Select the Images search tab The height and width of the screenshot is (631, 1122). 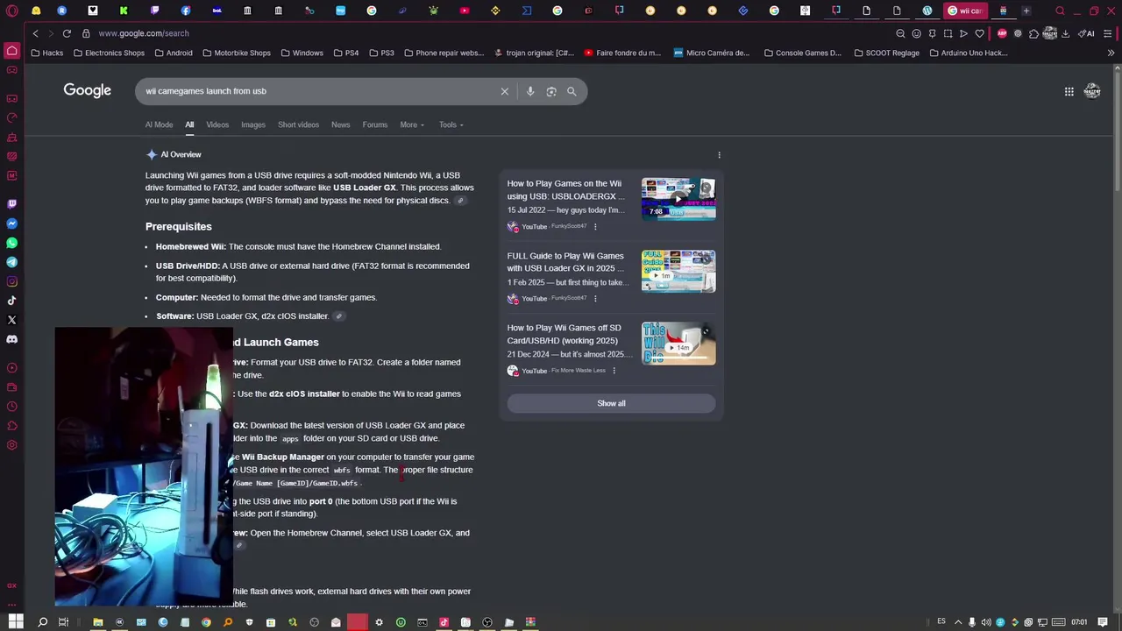coord(253,124)
